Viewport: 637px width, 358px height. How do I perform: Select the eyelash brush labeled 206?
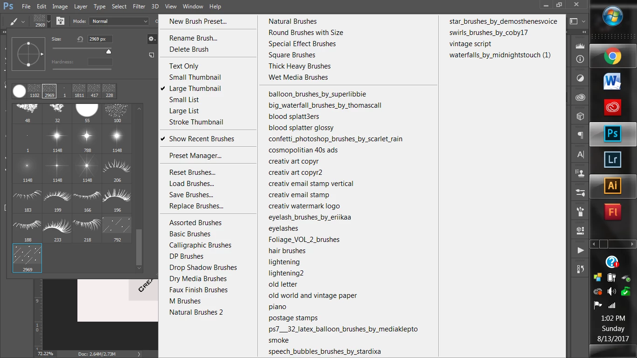tap(117, 169)
